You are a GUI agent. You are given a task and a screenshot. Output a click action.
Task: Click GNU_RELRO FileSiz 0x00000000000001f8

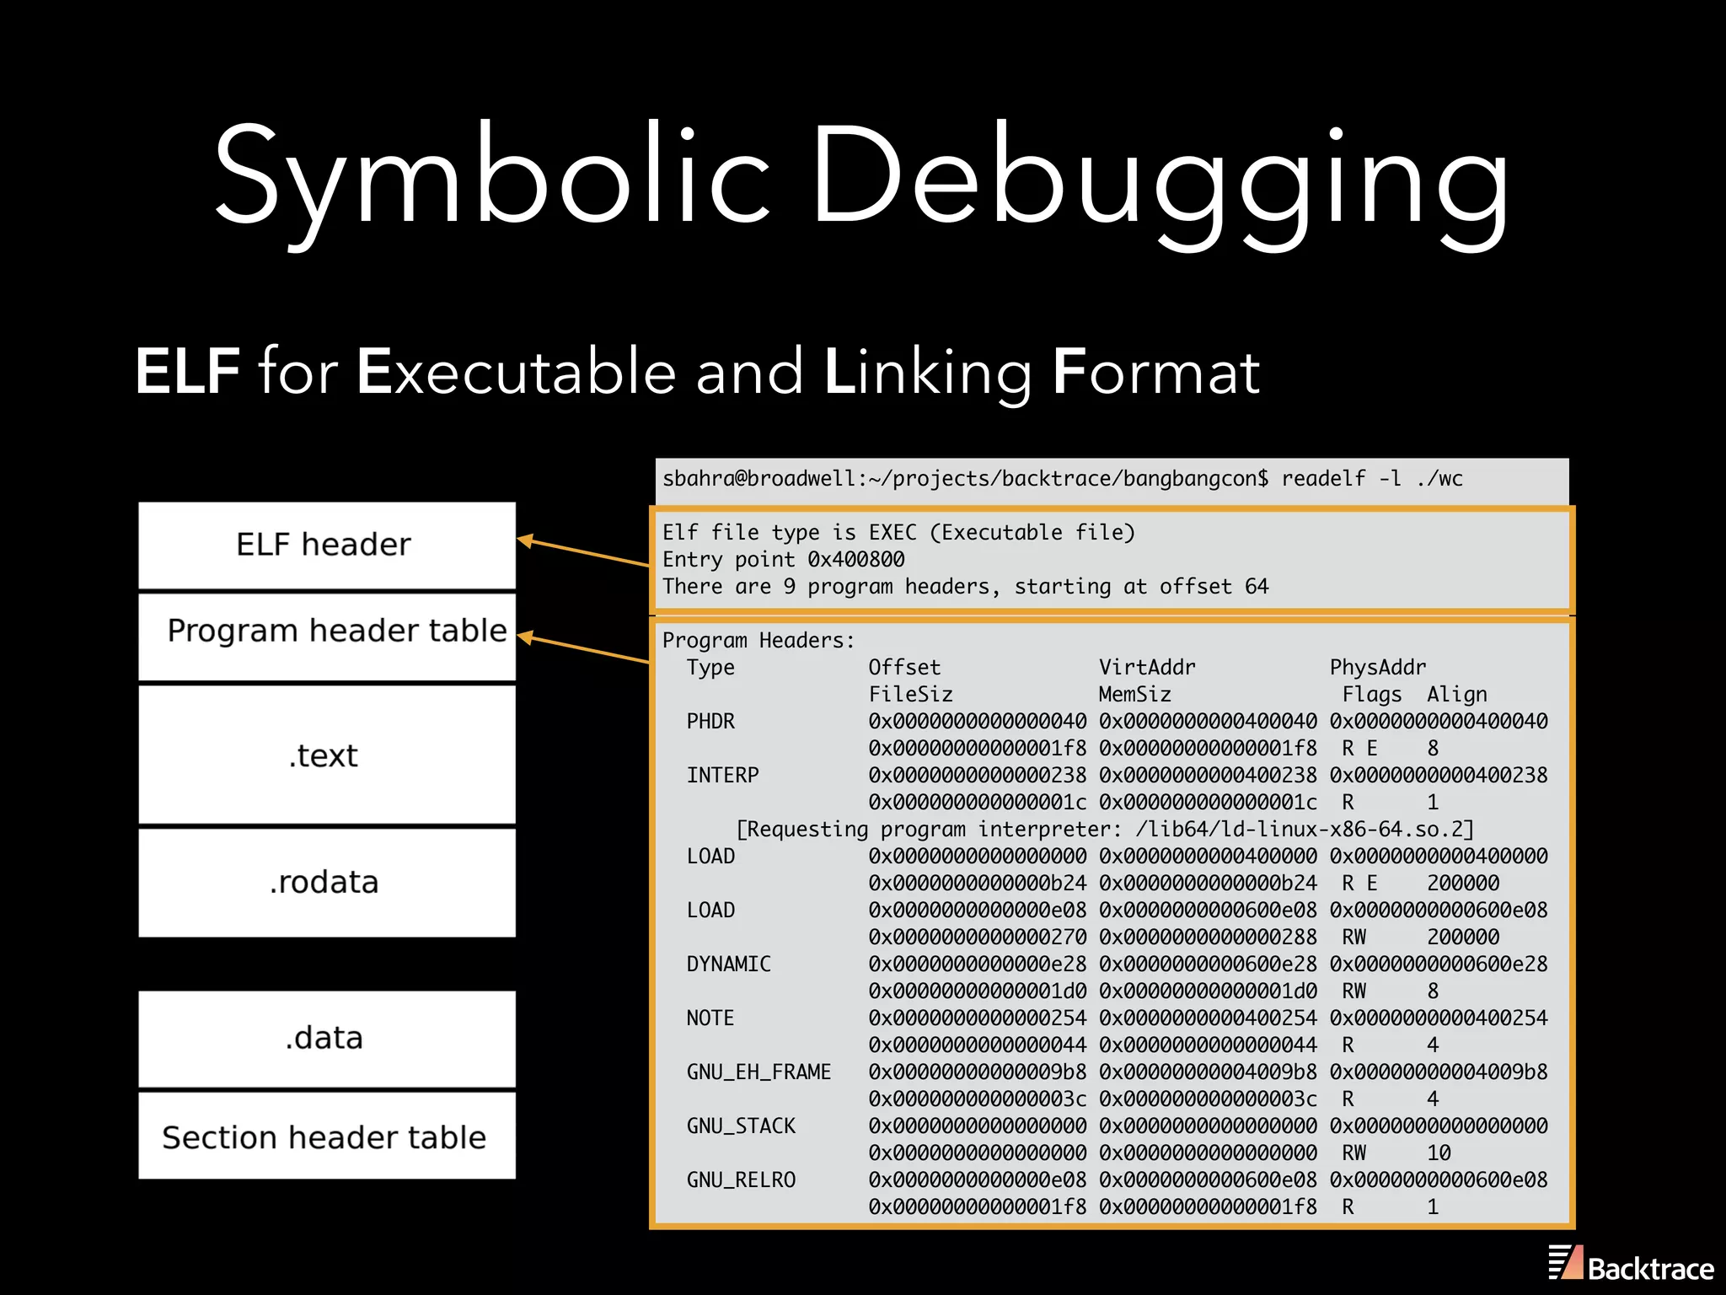(978, 1207)
